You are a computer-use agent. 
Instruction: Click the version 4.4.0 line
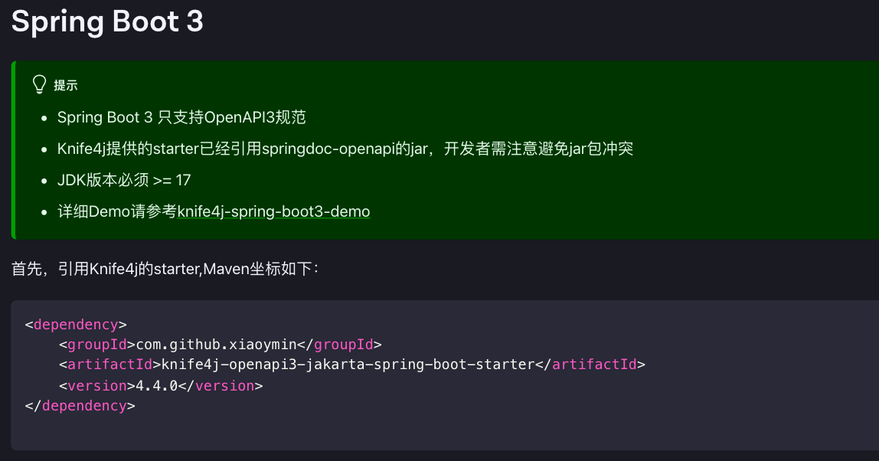pos(161,386)
